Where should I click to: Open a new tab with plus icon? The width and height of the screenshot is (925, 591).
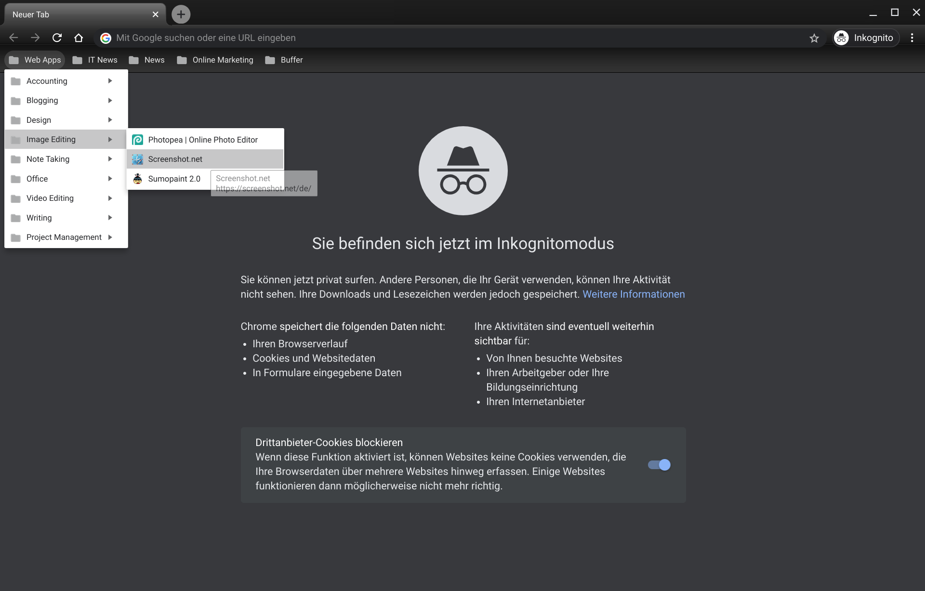(181, 14)
